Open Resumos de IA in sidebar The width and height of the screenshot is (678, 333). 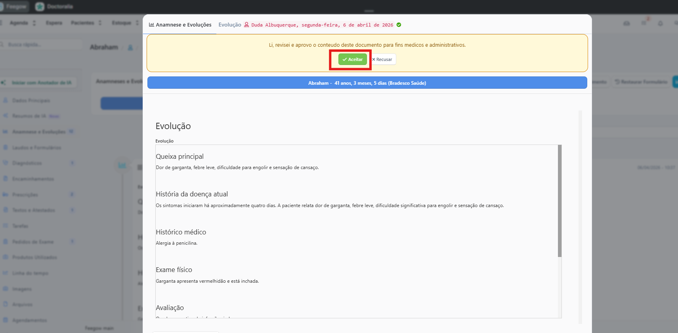[x=29, y=116]
